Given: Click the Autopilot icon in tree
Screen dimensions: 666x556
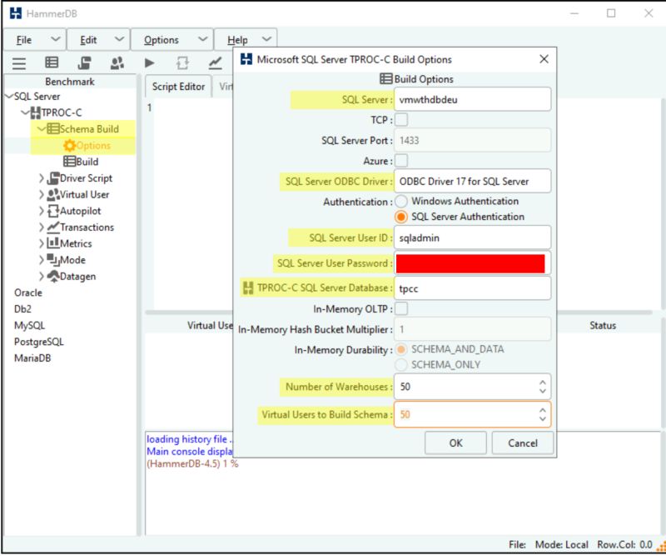Looking at the screenshot, I should tap(53, 211).
